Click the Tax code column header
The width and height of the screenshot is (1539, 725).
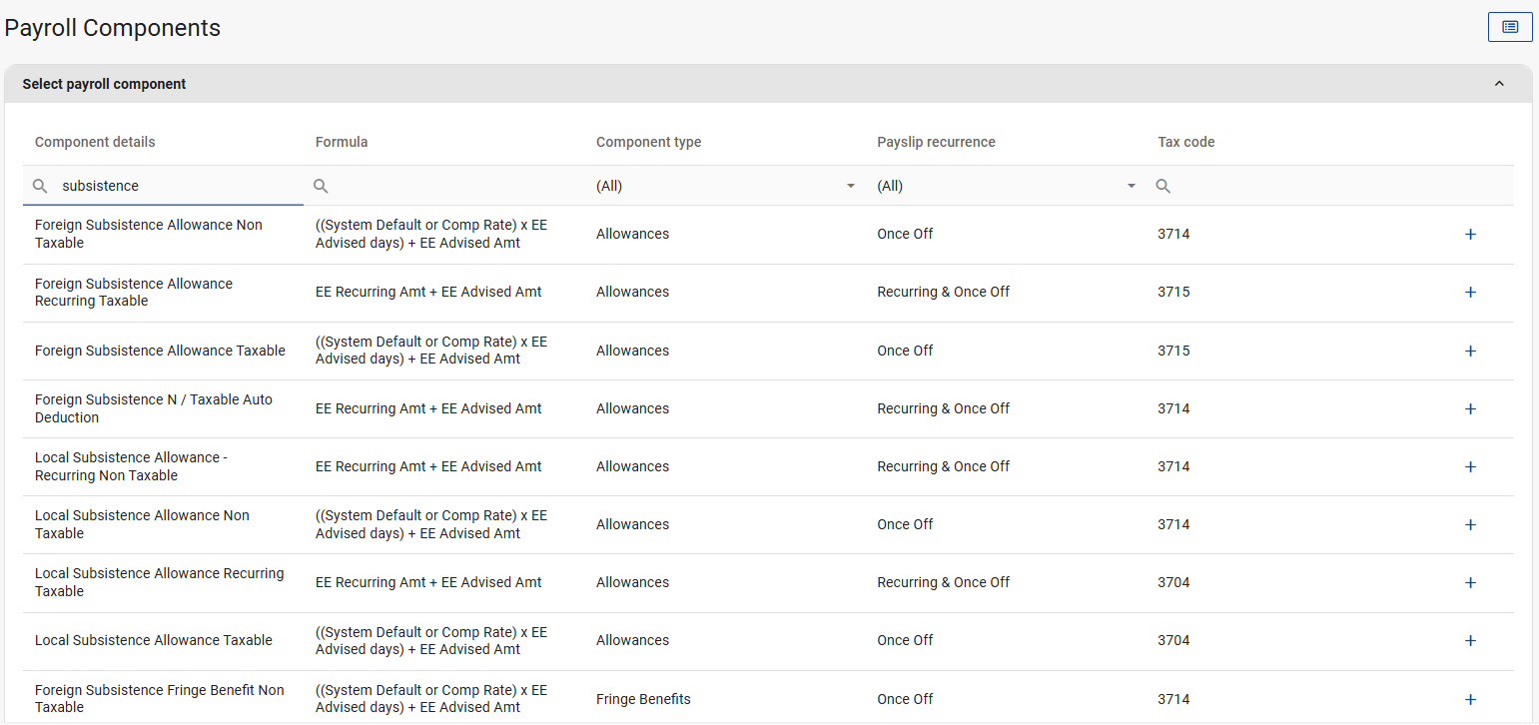[1185, 142]
